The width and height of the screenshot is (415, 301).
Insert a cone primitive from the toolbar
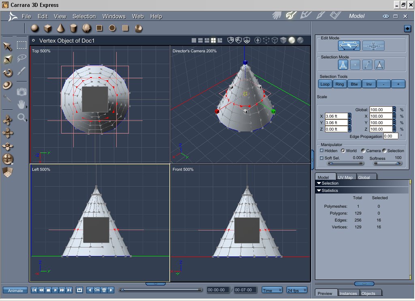tap(60, 28)
